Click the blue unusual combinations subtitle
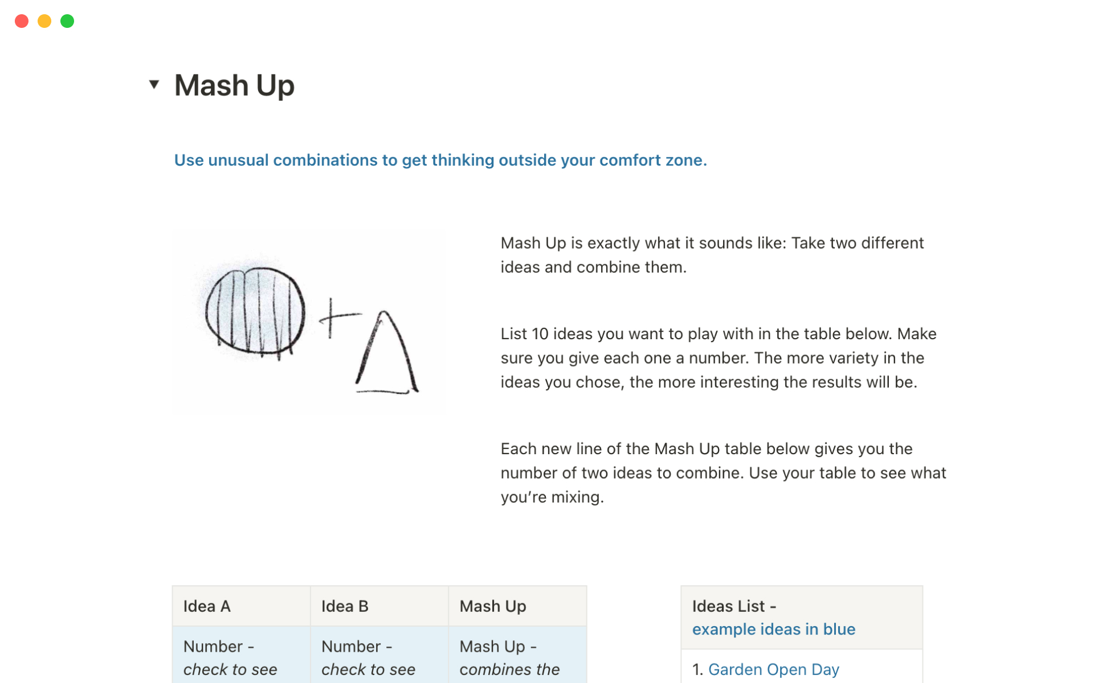 pos(440,161)
